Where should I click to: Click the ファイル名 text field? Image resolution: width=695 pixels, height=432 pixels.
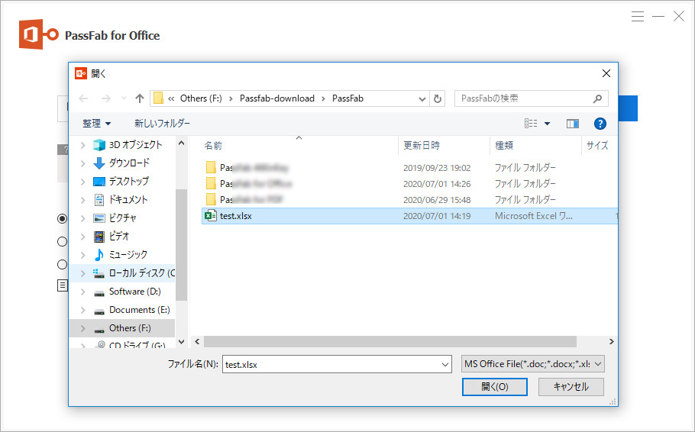tap(337, 365)
